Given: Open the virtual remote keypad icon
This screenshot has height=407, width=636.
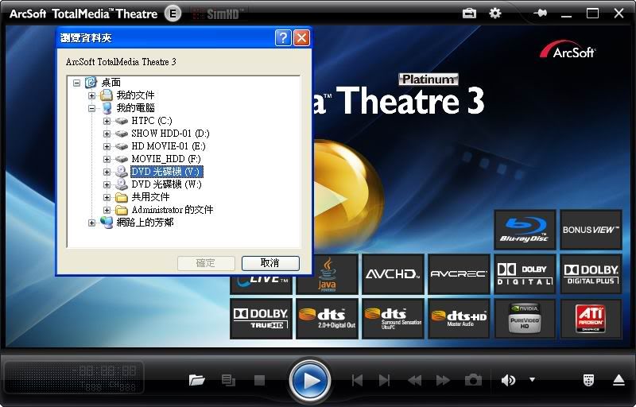Looking at the screenshot, I should pos(588,380).
